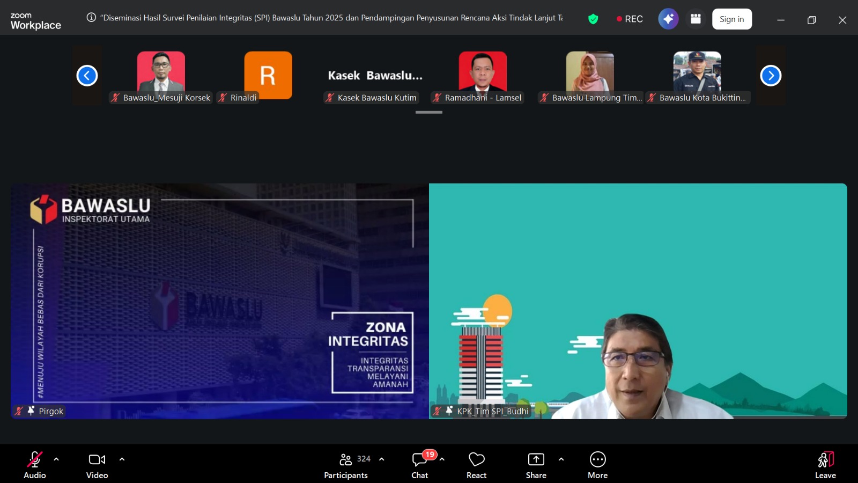
Task: Open the More options menu
Action: (598, 465)
